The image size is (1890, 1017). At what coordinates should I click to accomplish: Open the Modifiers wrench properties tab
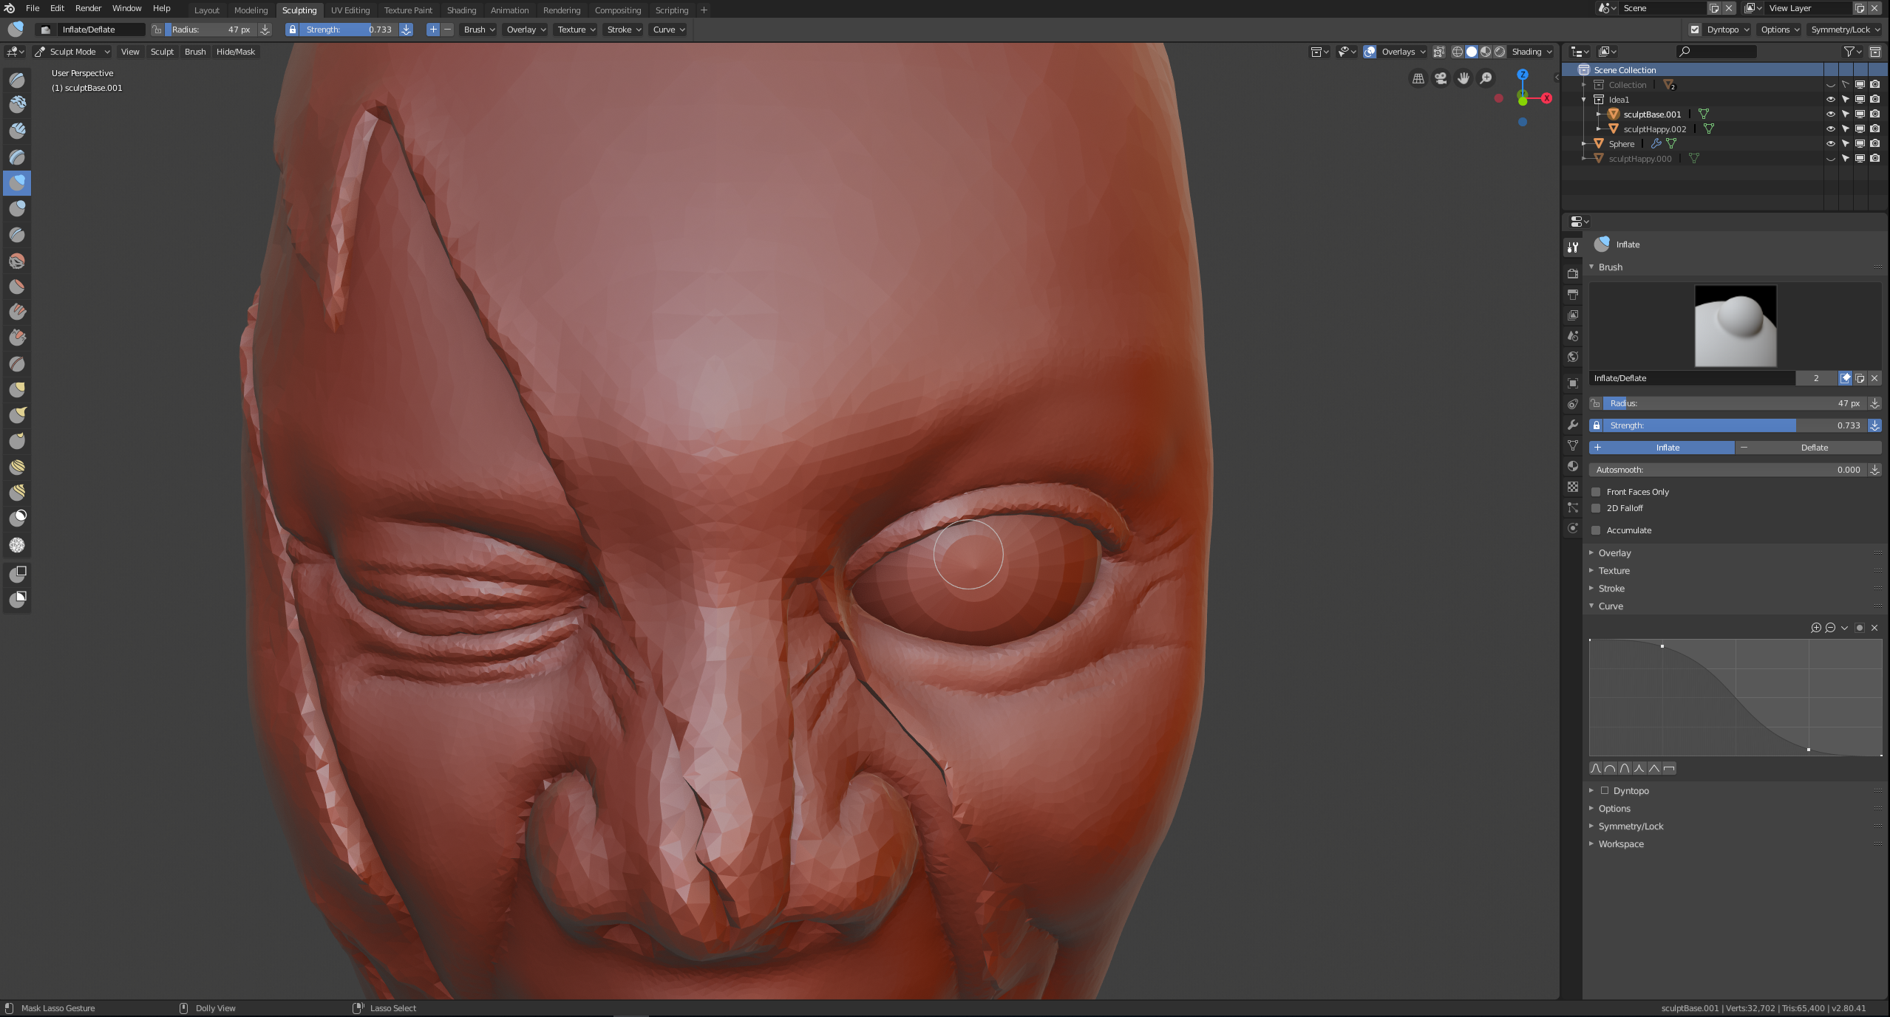click(x=1573, y=425)
